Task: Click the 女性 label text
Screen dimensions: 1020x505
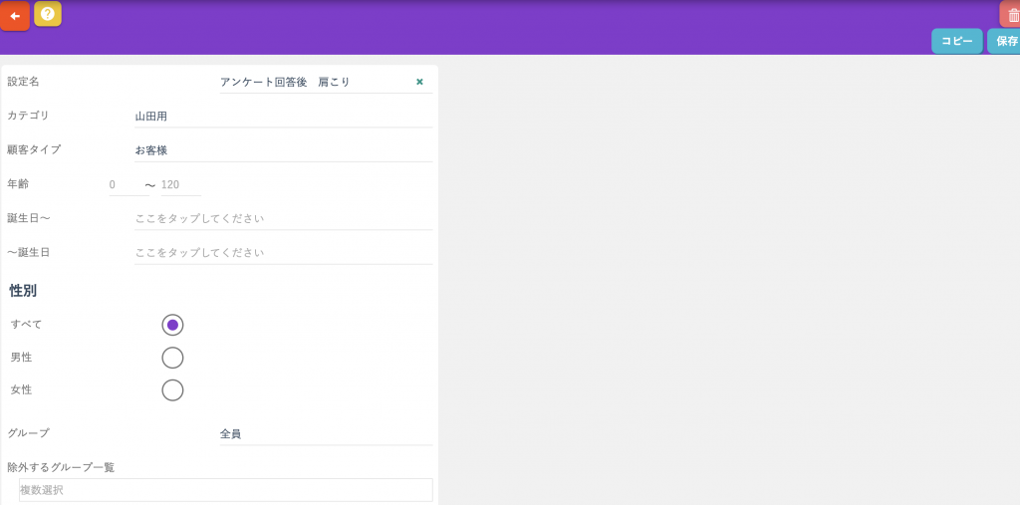Action: point(22,390)
